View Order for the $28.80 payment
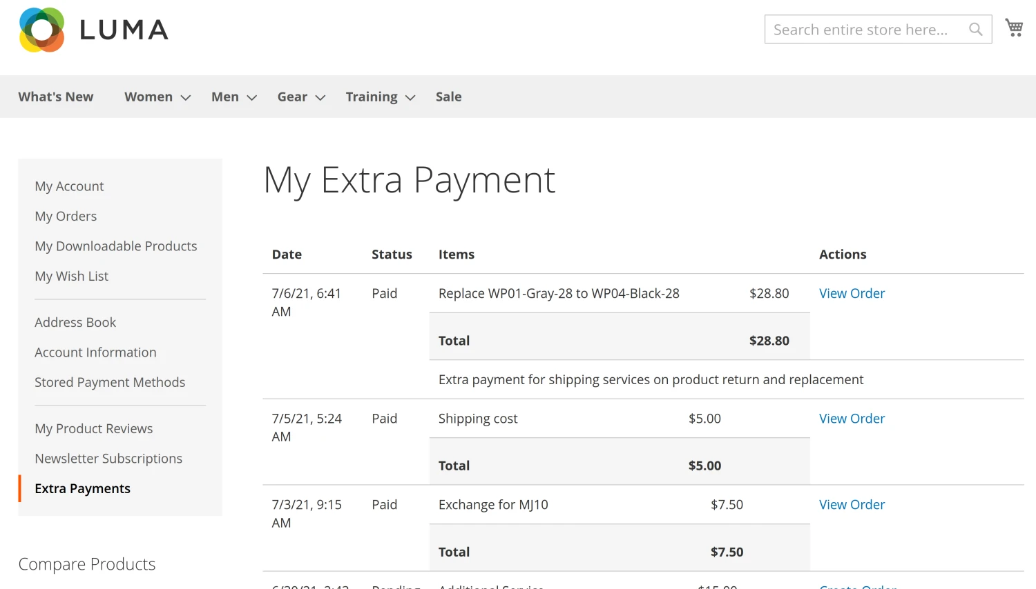 [x=852, y=293]
